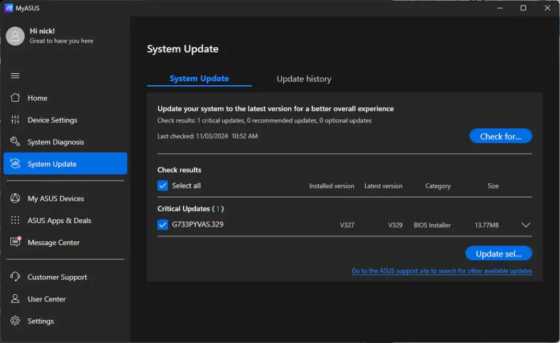Open Home in the sidebar
This screenshot has height=343, width=560.
tap(66, 97)
